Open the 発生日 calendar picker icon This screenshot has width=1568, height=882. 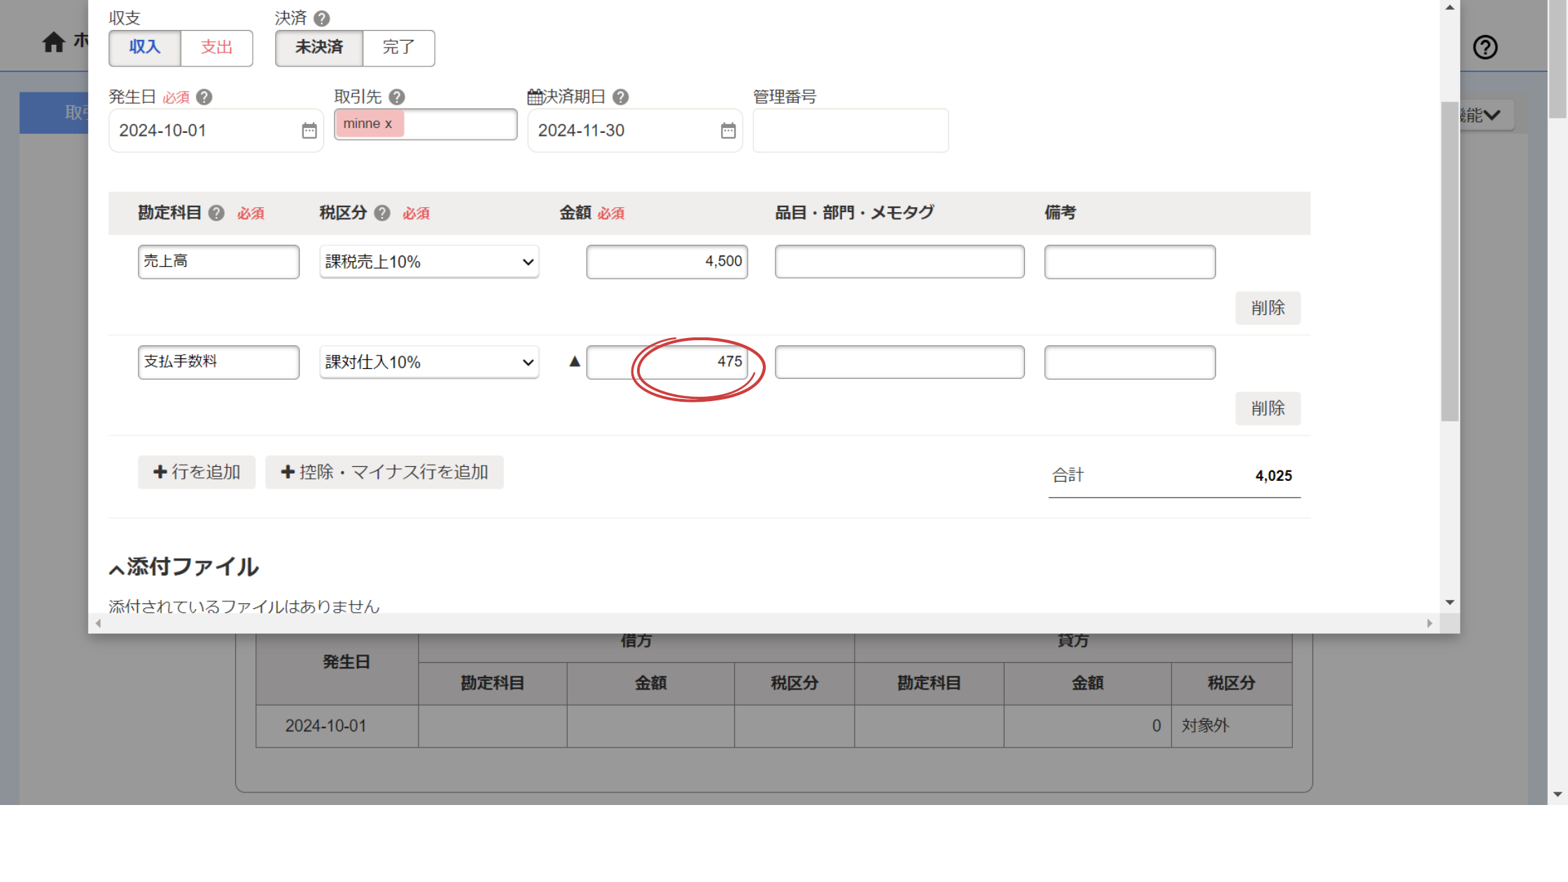tap(309, 131)
